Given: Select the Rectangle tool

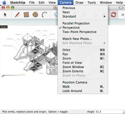Looking at the screenshot, I should coord(26,15).
